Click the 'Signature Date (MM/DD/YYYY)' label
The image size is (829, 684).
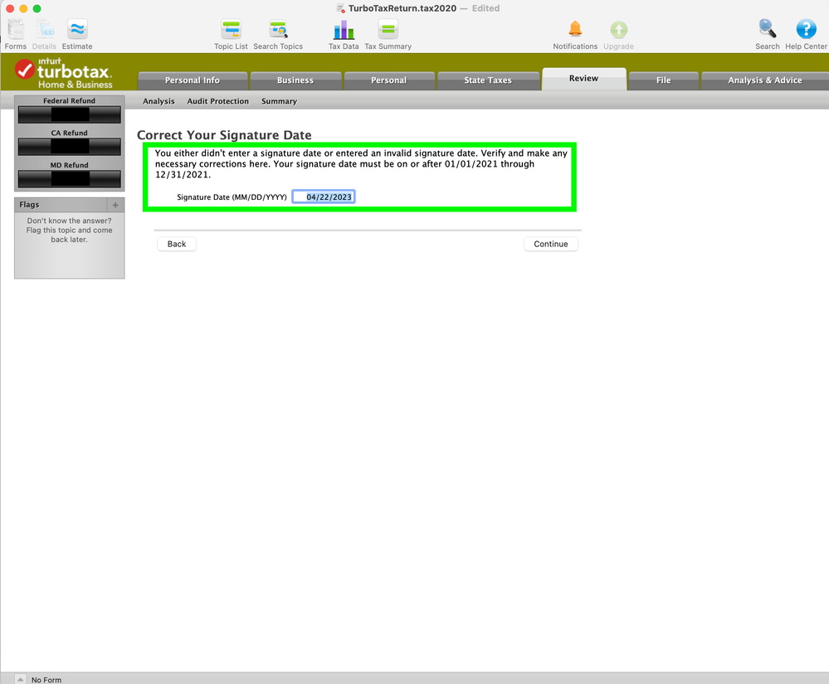[x=232, y=197]
